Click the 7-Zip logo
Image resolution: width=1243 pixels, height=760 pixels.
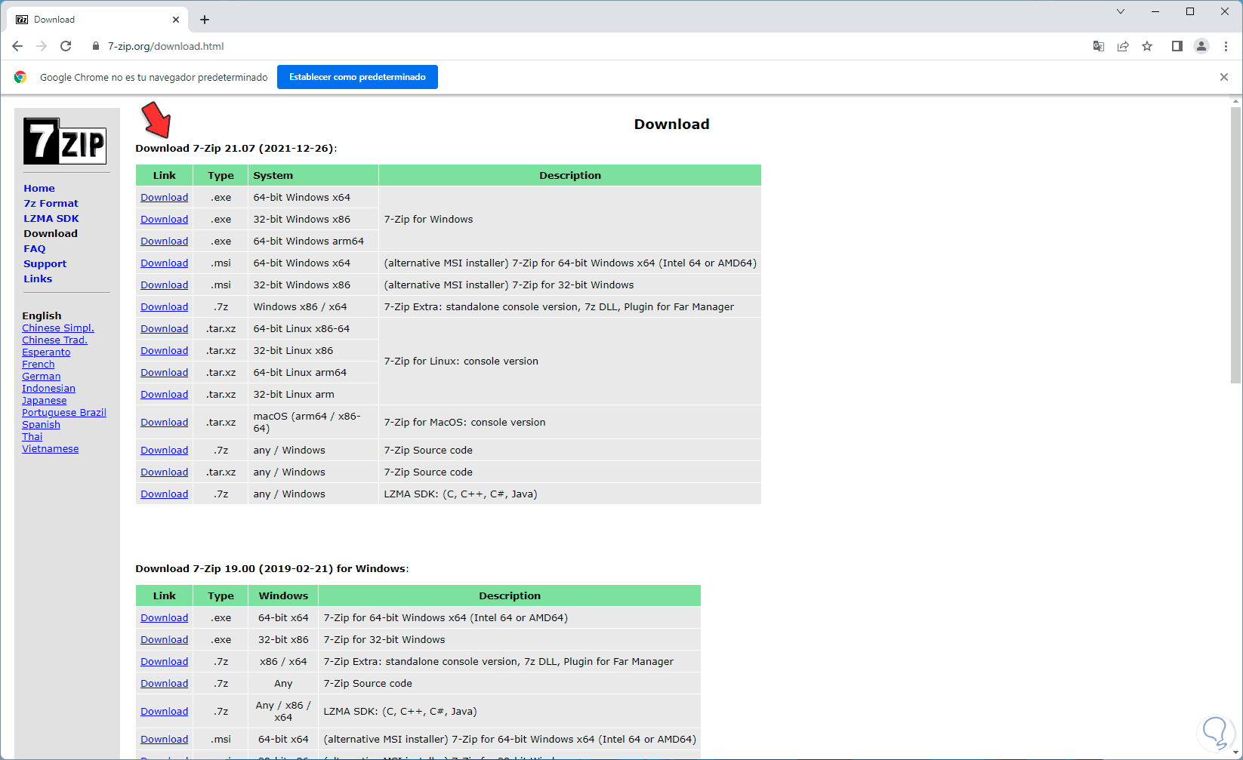(65, 140)
